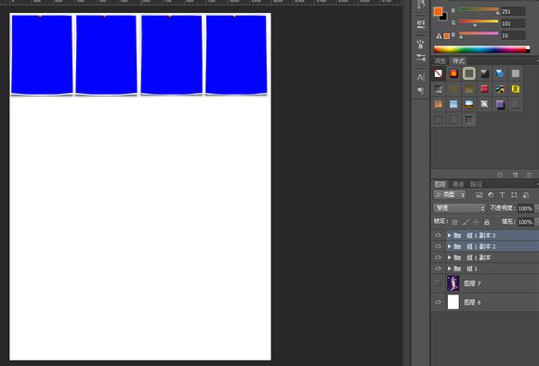
Task: Show the hidden 图层 7 layer
Action: pyautogui.click(x=438, y=283)
